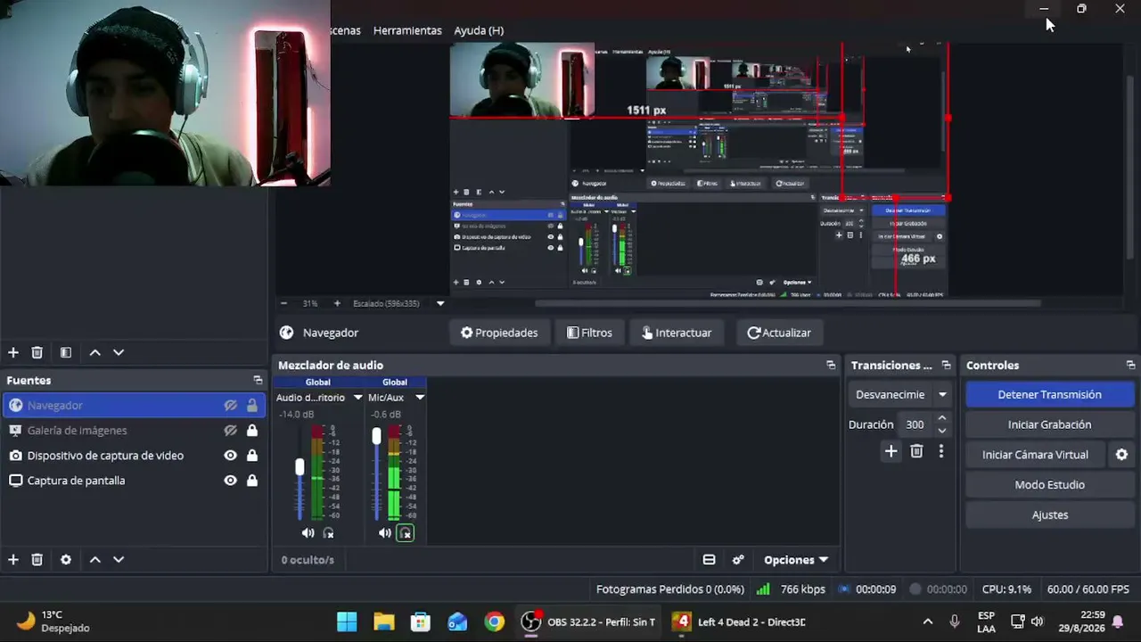Open Microsoft Store from the taskbar

click(421, 621)
